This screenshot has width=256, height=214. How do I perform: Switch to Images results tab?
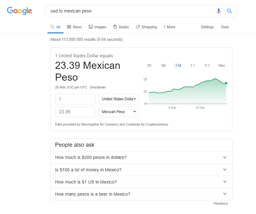tap(97, 27)
